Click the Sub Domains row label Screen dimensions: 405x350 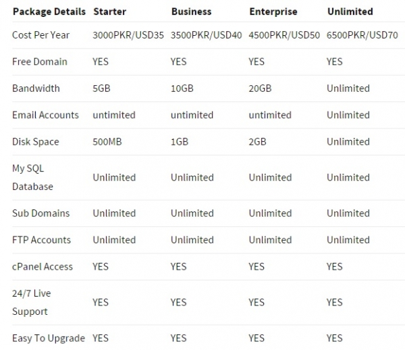pos(40,214)
